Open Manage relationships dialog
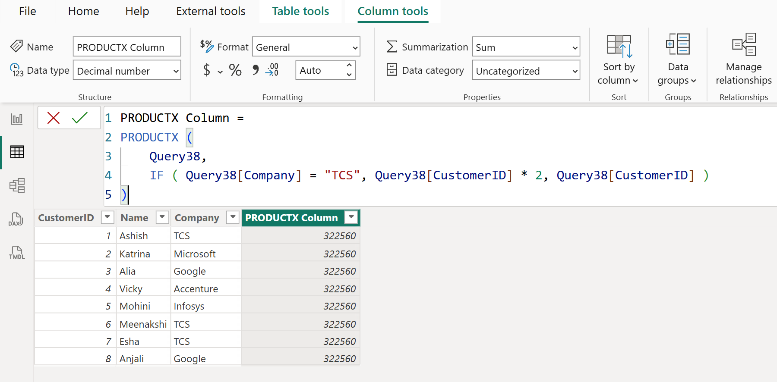The width and height of the screenshot is (777, 382). click(743, 59)
